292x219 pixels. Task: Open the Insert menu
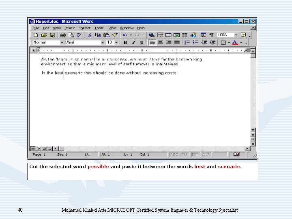(x=69, y=28)
